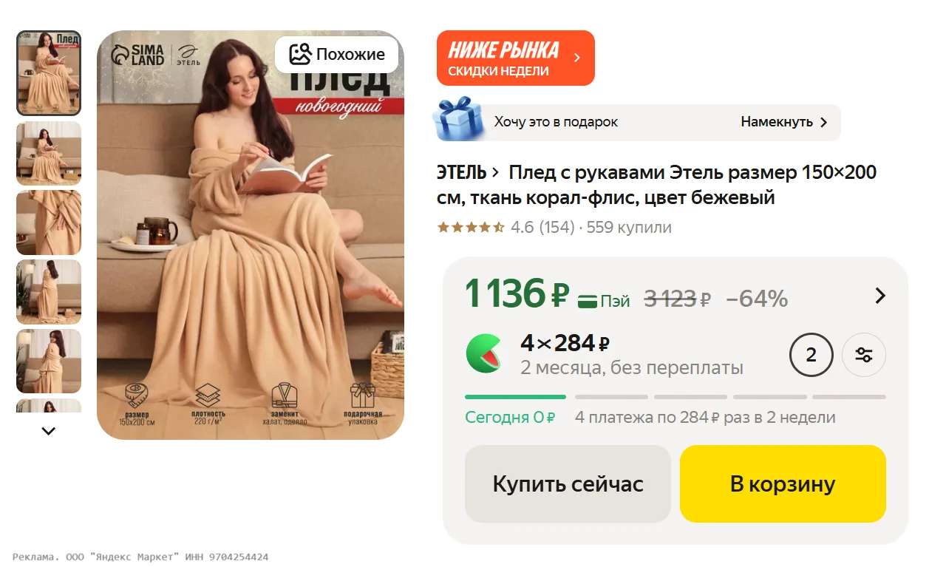Click the Sima Land logo on image
Viewport: 929px width, 567px height.
[x=137, y=55]
